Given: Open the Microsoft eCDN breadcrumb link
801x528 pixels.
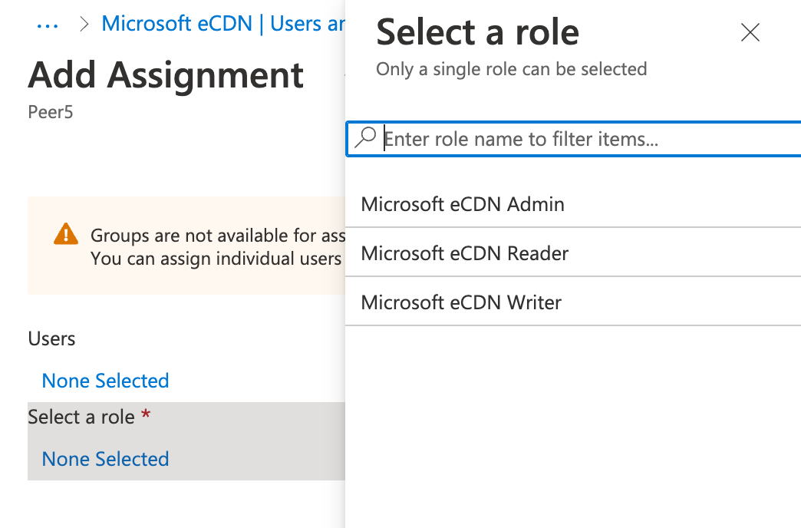Looking at the screenshot, I should tap(222, 24).
